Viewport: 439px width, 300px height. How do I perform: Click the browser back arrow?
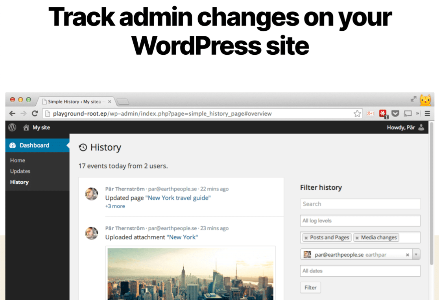12,113
